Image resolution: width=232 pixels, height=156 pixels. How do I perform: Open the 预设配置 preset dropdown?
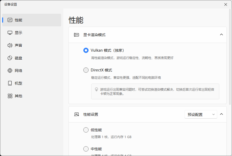(x=201, y=114)
